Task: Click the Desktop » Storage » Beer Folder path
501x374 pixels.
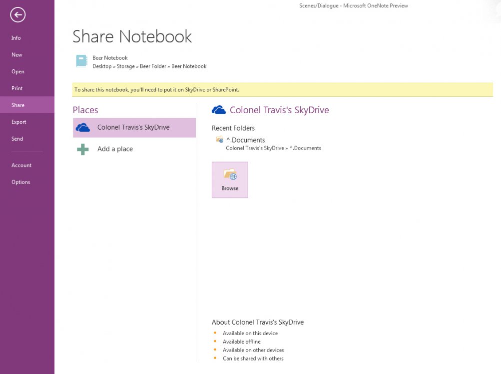Action: click(x=149, y=66)
